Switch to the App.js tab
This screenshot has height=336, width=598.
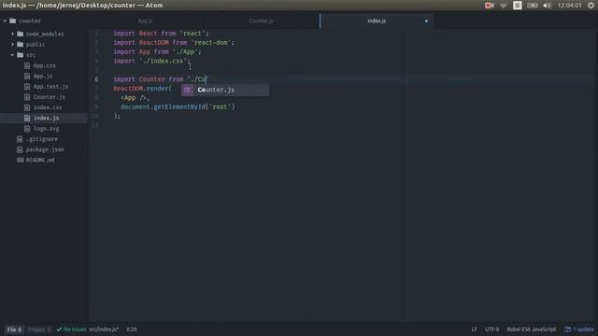click(146, 21)
